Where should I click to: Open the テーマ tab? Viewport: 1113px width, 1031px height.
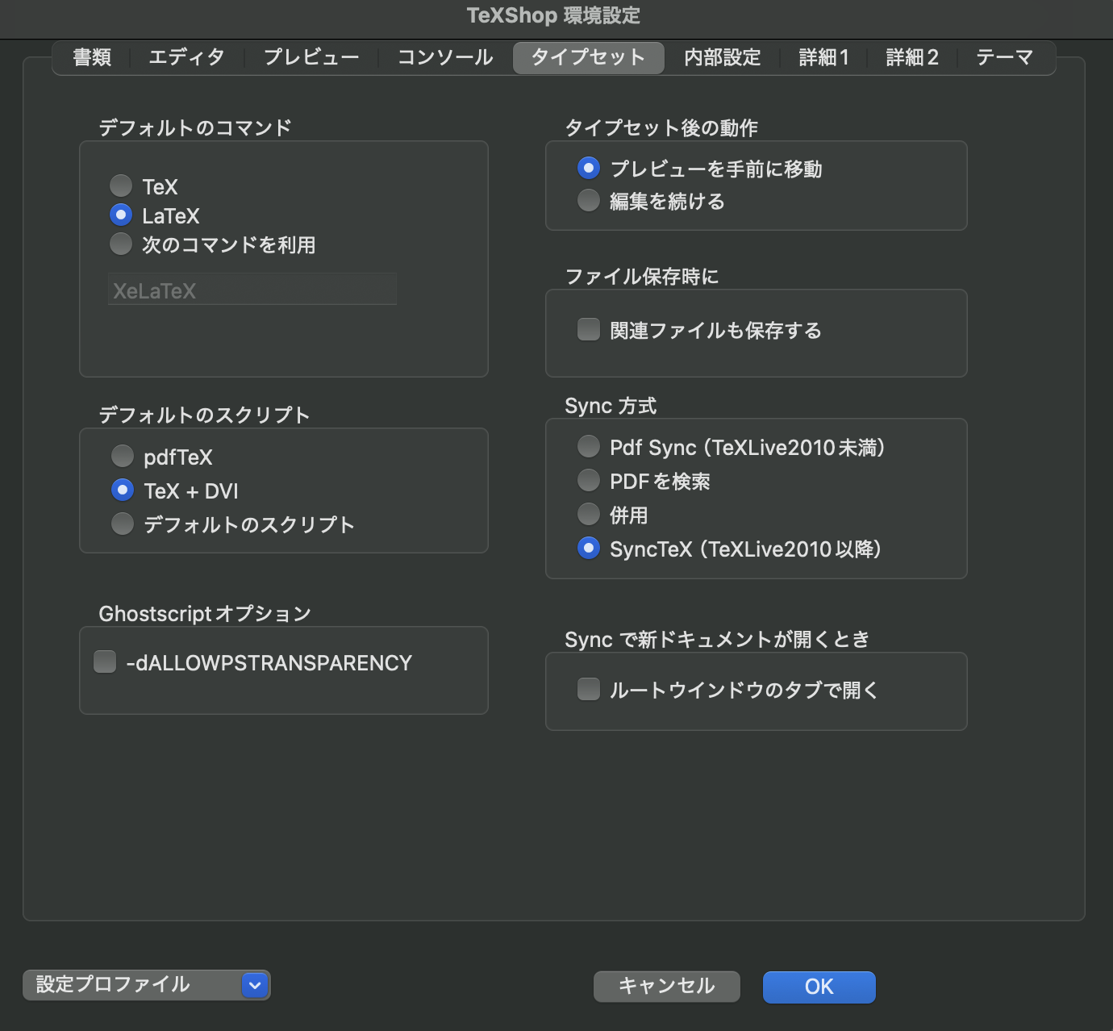tap(1005, 58)
